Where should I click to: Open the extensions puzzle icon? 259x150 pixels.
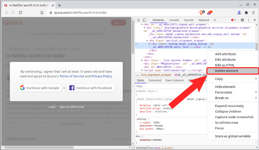point(246,13)
